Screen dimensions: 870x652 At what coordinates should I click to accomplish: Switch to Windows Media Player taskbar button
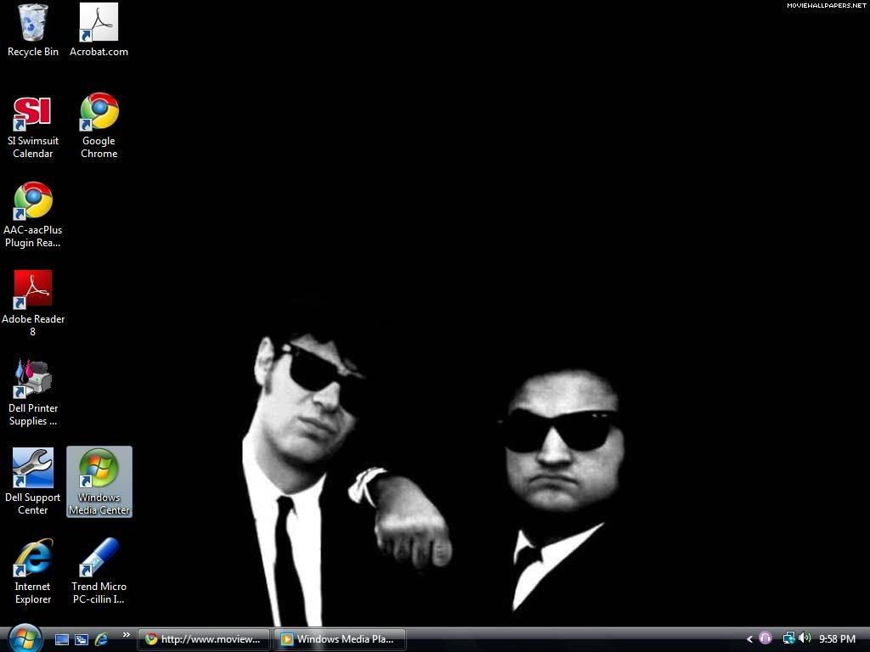point(339,639)
